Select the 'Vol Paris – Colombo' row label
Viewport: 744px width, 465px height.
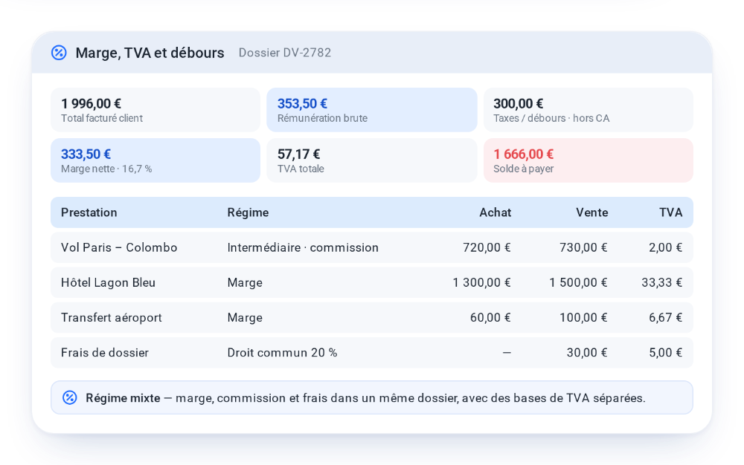pos(119,247)
